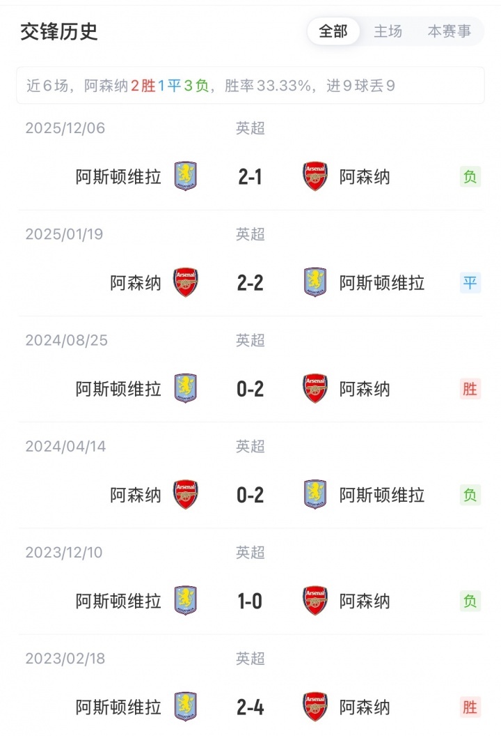This screenshot has width=501, height=736.
Task: Click Aston Villa crest in 2023/02/18 match
Action: pos(185,707)
